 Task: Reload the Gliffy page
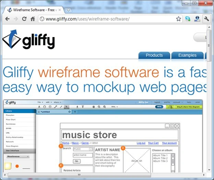coord(24,19)
